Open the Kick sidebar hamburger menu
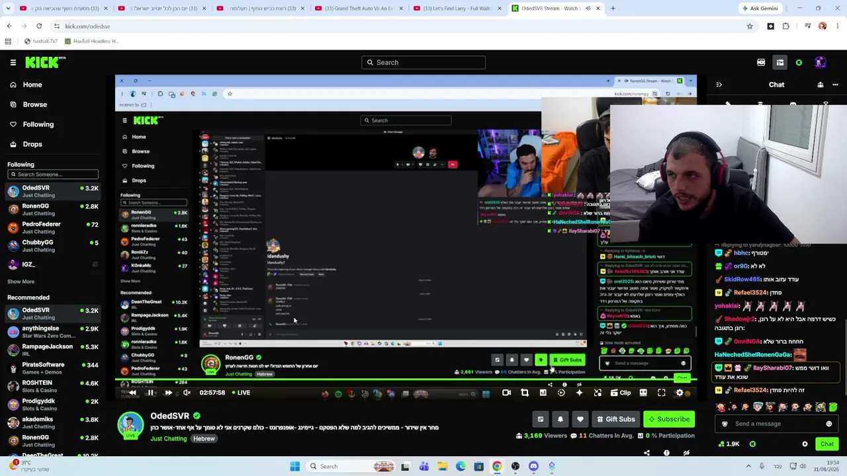Image resolution: width=847 pixels, height=476 pixels. [13, 62]
